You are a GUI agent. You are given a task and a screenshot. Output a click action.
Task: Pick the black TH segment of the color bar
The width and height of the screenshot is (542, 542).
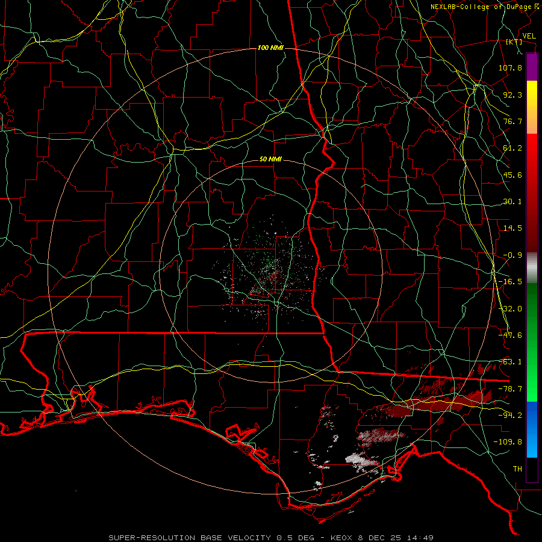point(532,469)
